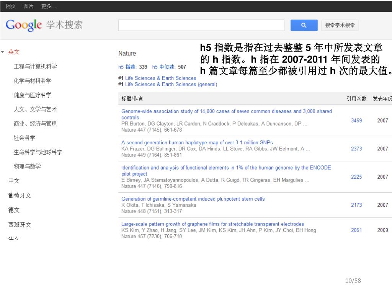Select 生命科学与地球科学 category
The width and height of the screenshot is (392, 294).
[x=38, y=152]
